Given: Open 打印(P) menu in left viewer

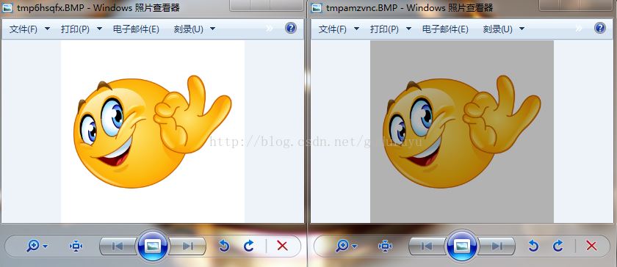Looking at the screenshot, I should (x=82, y=29).
